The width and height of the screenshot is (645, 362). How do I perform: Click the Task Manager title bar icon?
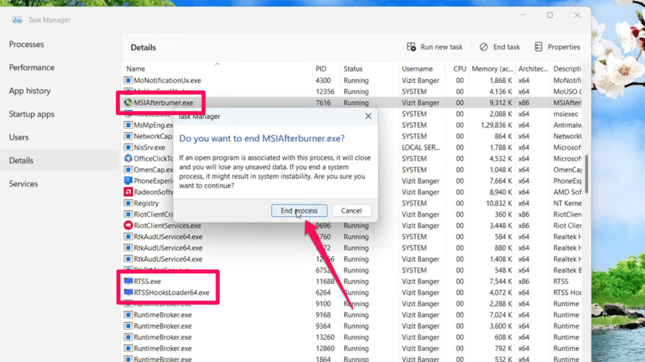(17, 19)
